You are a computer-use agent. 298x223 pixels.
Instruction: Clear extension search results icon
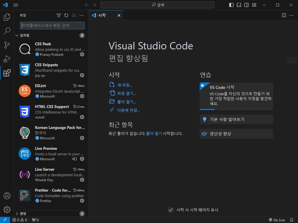pyautogui.click(x=74, y=15)
